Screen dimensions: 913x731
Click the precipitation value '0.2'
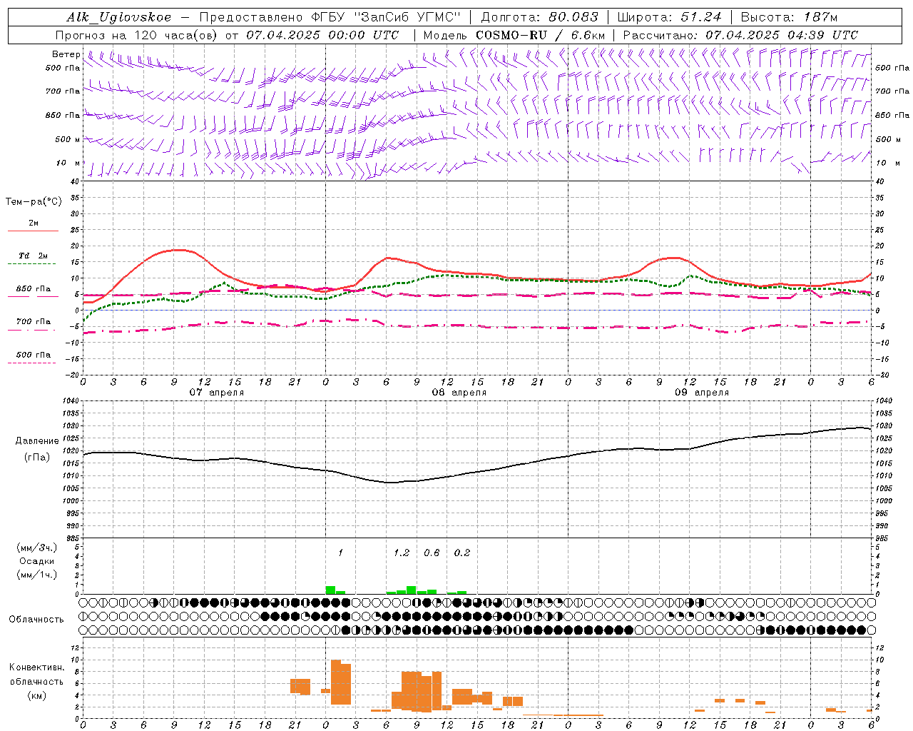coord(462,553)
